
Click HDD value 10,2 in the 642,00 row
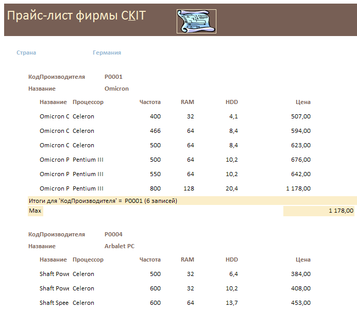pos(232,174)
